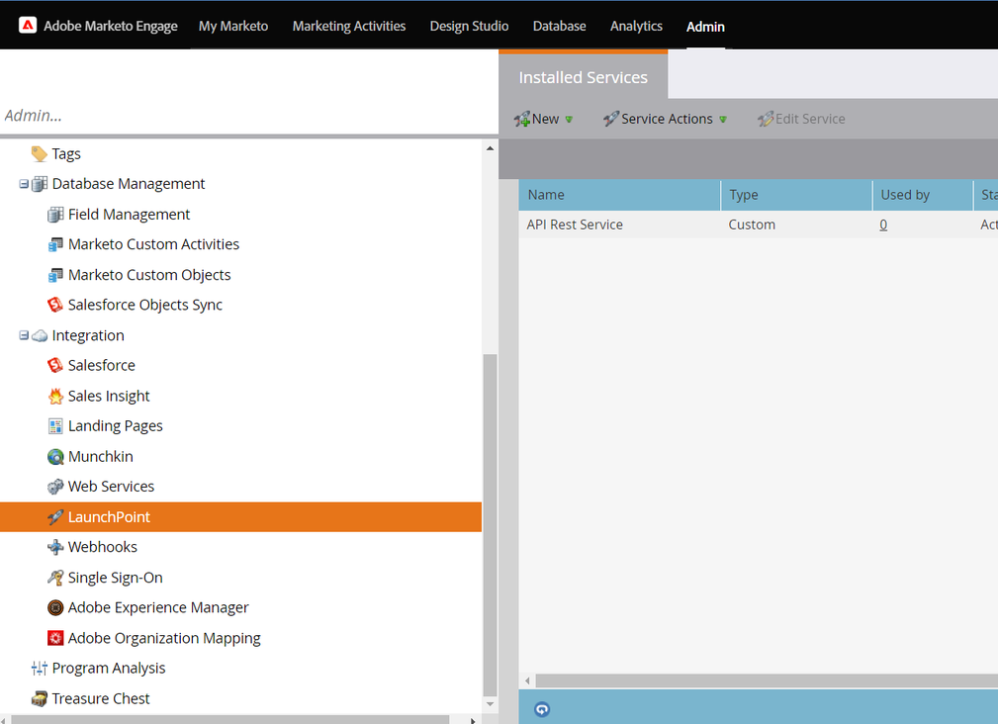Switch to the Database section

click(x=560, y=26)
